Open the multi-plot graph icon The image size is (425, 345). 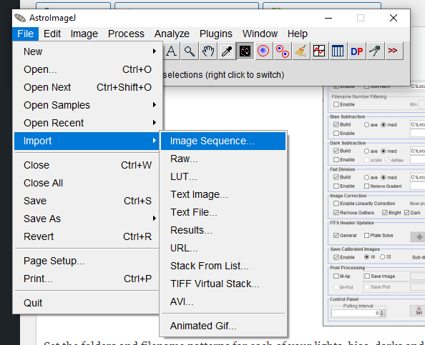pyautogui.click(x=319, y=51)
